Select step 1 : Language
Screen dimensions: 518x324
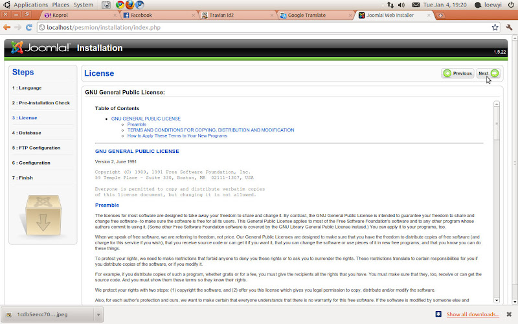pos(27,88)
